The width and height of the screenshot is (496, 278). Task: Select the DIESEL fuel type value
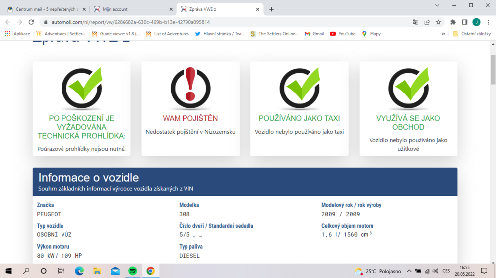(189, 256)
